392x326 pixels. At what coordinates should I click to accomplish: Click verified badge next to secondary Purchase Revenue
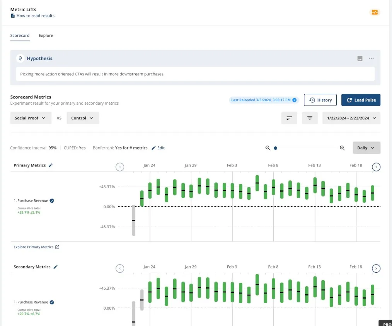pyautogui.click(x=52, y=302)
